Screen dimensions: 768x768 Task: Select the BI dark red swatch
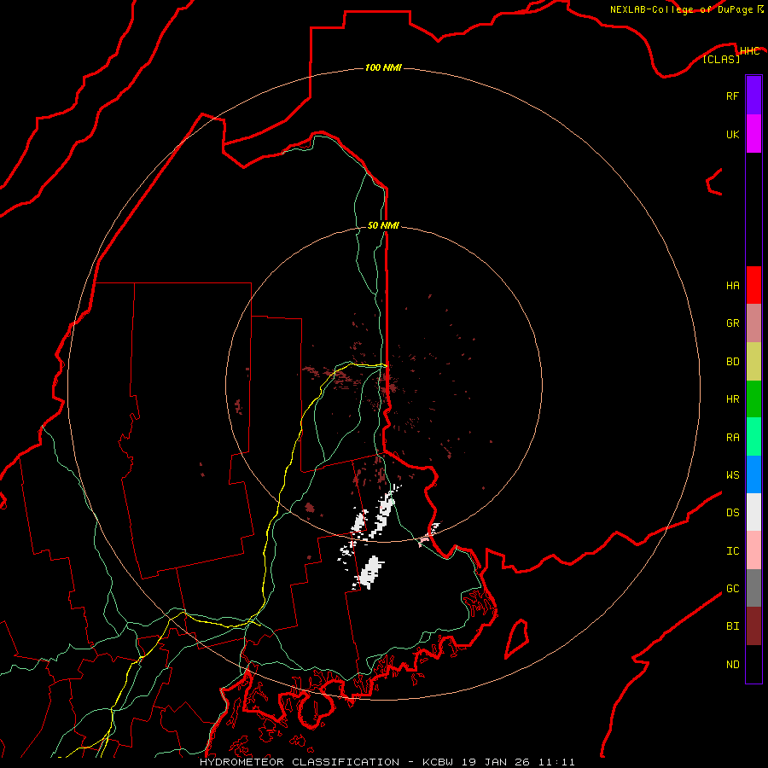753,626
